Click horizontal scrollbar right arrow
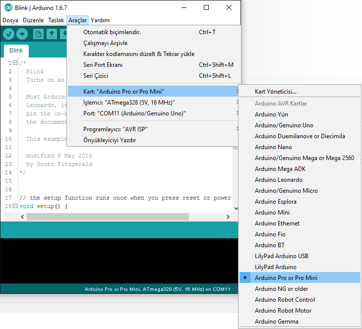The width and height of the screenshot is (362, 329). click(228, 217)
